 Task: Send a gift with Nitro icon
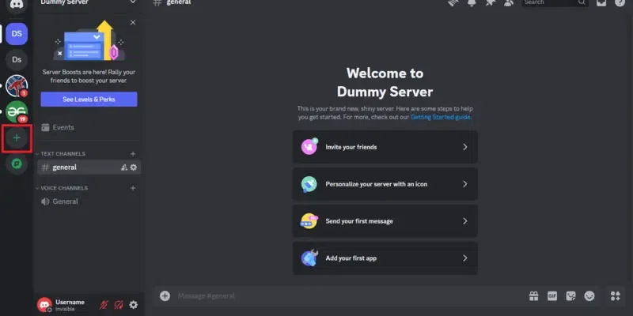coord(533,296)
